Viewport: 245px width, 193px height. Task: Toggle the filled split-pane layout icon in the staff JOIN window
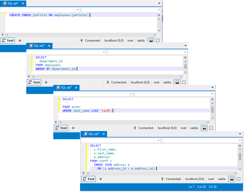(232, 179)
